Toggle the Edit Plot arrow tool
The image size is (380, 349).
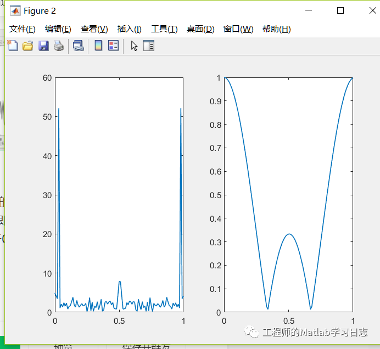[x=134, y=46]
